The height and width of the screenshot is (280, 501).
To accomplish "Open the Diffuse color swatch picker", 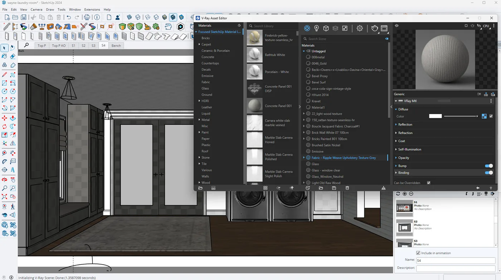I will 435,116.
